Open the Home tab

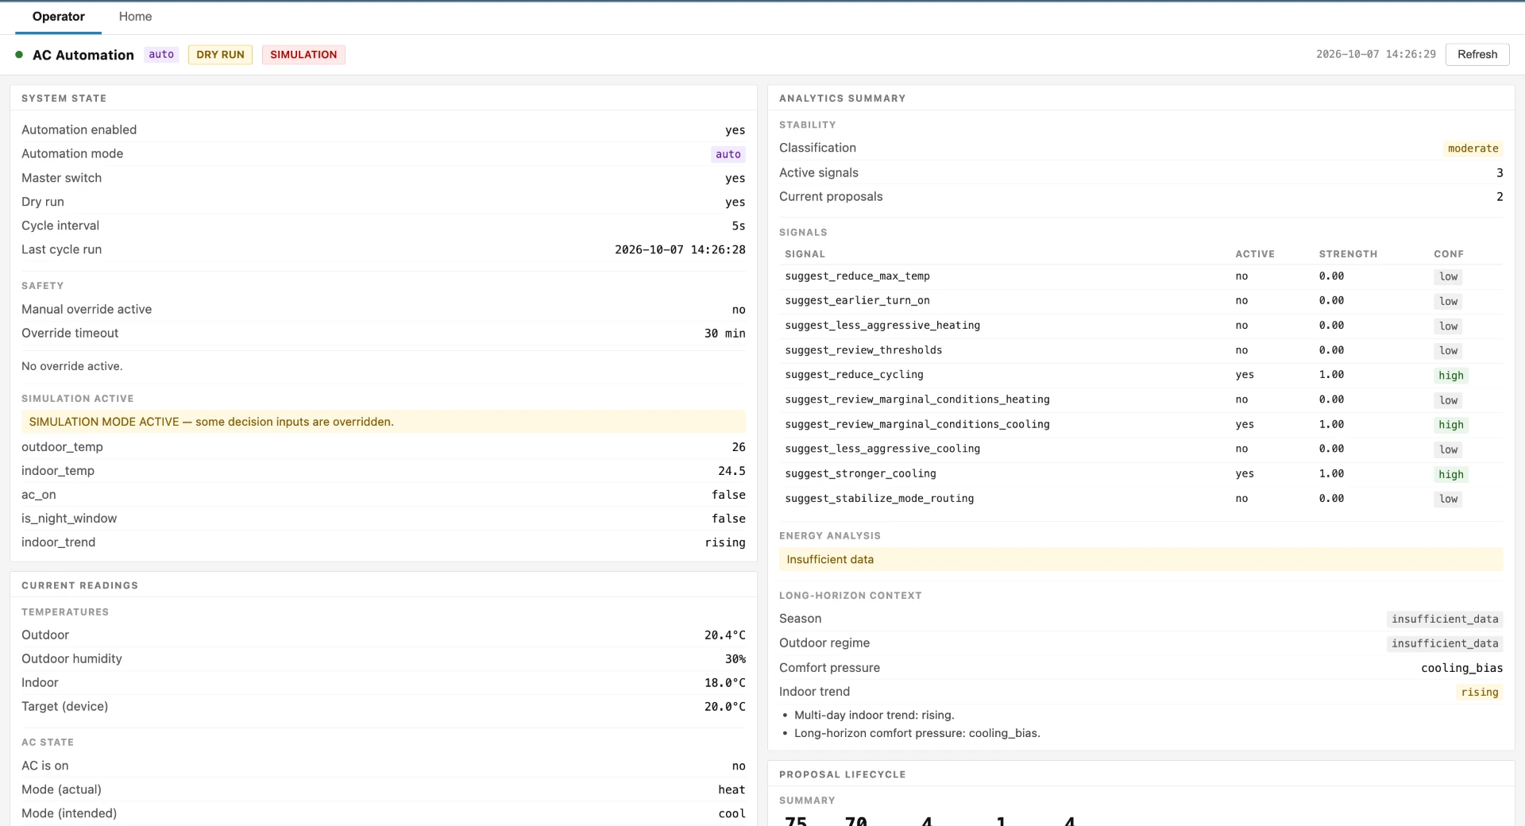[x=135, y=17]
